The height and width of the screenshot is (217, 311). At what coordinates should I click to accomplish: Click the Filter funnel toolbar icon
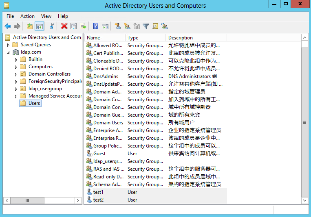[146, 26]
